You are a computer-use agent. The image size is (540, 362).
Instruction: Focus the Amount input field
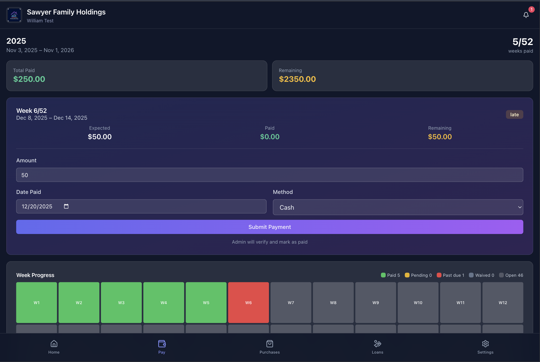270,175
